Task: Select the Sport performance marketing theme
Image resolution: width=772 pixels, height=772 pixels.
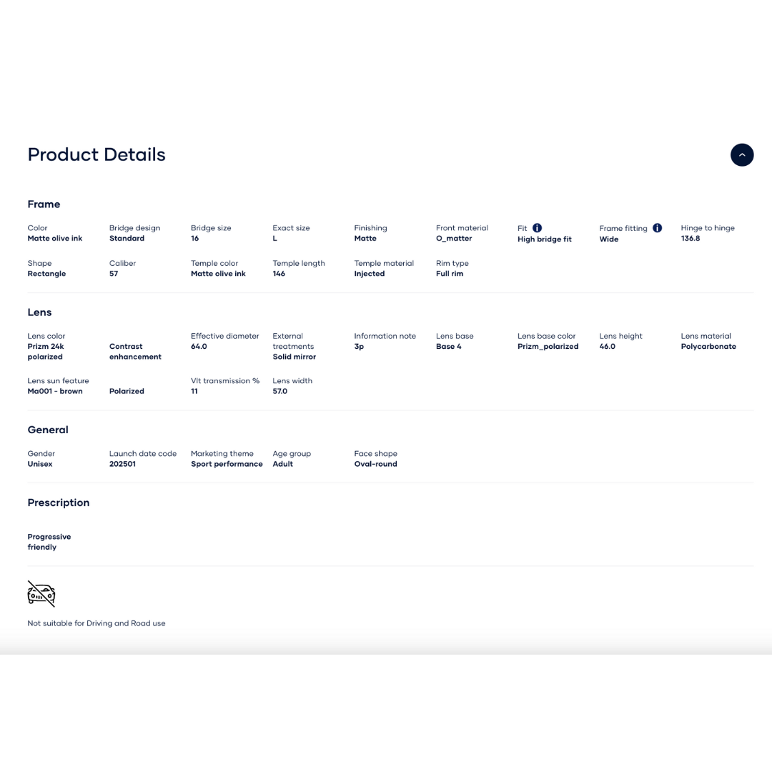Action: pos(227,464)
